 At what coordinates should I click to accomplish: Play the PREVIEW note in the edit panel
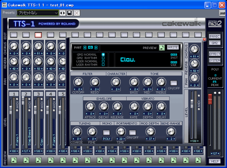coord(162,48)
